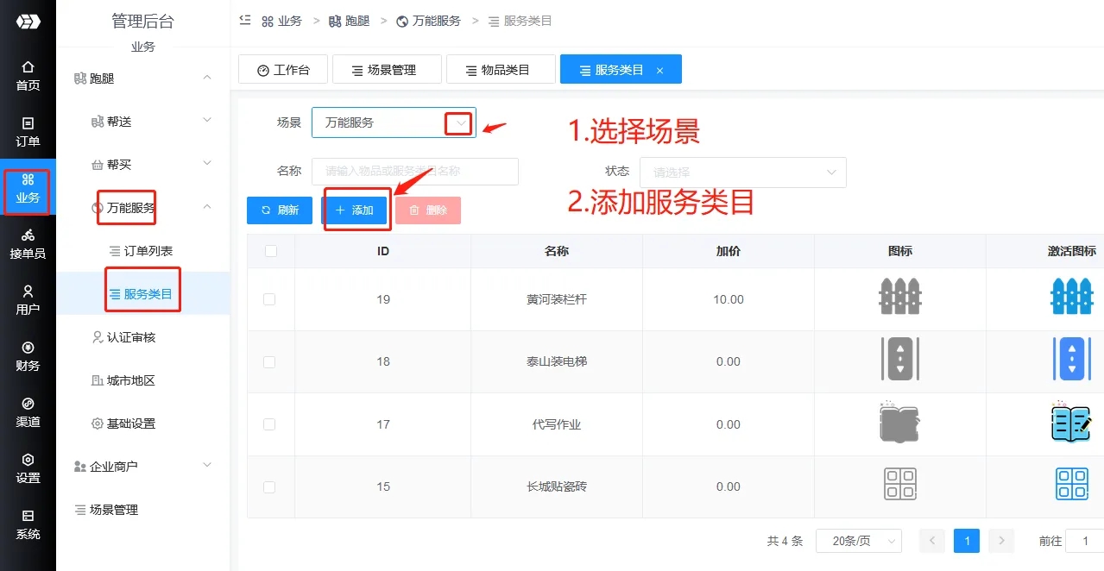
Task: Click the 添加 add button
Action: [354, 210]
